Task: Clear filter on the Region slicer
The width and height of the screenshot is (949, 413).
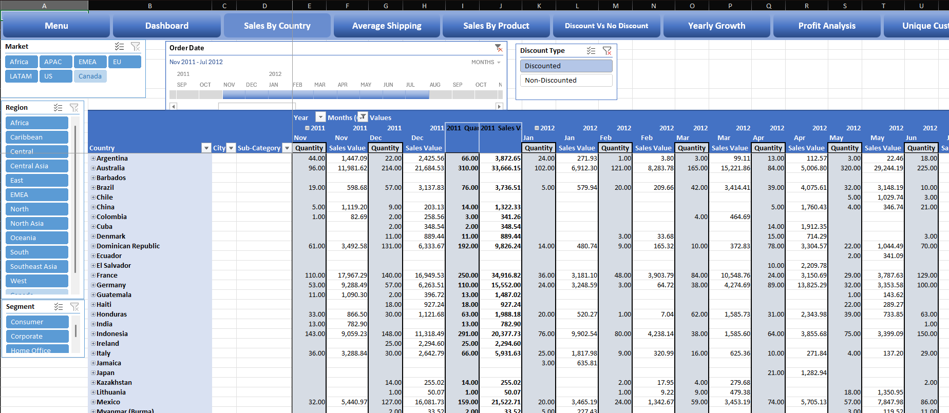Action: [74, 108]
